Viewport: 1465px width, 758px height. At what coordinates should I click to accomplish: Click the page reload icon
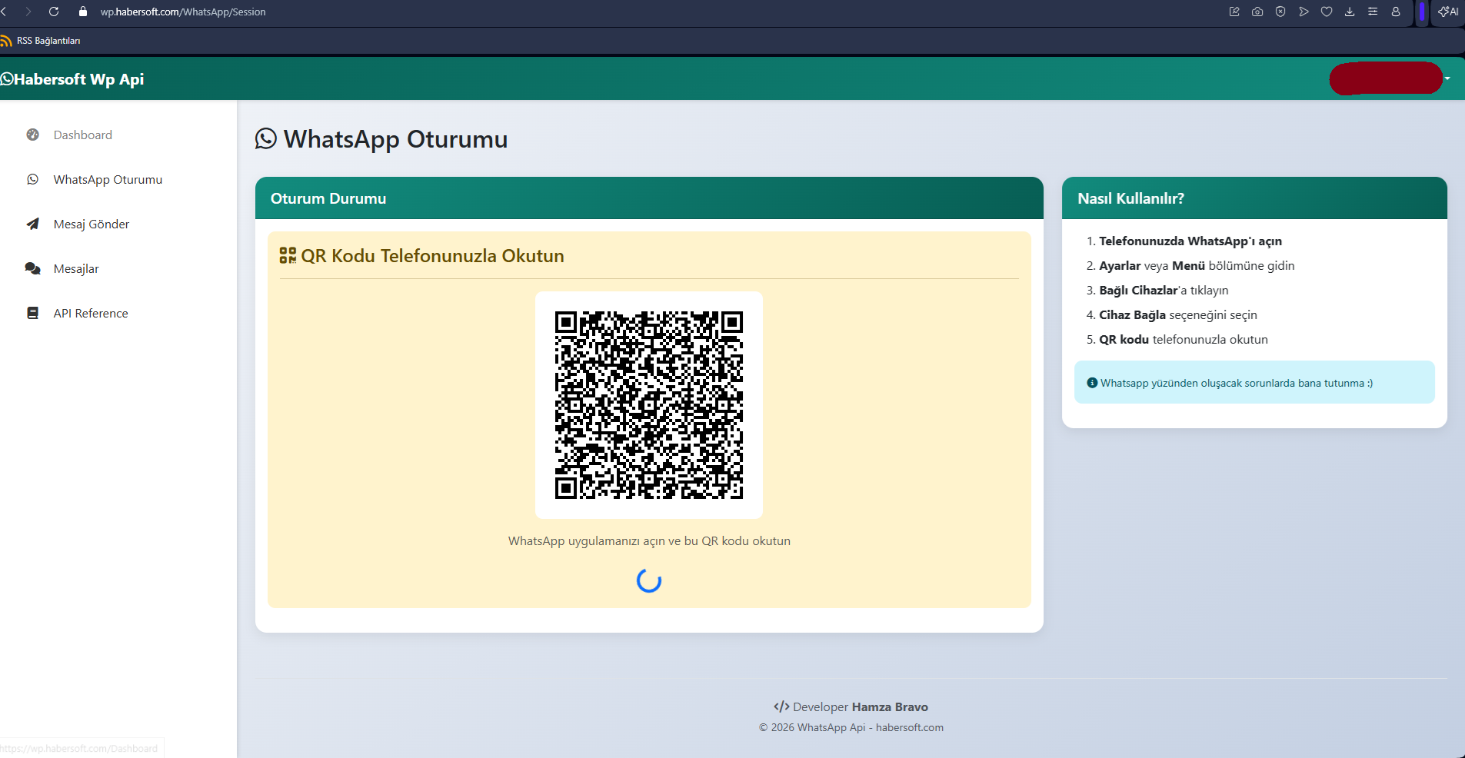[54, 12]
